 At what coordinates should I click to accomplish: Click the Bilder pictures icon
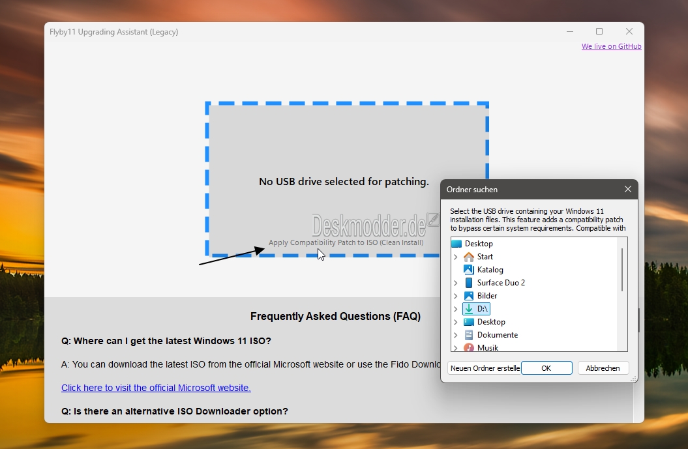[x=469, y=296]
